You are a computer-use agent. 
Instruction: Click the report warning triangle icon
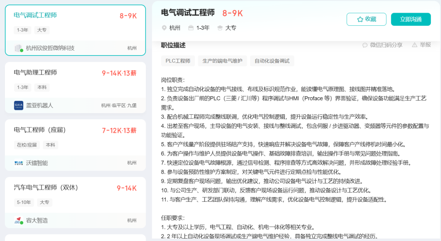coord(414,45)
